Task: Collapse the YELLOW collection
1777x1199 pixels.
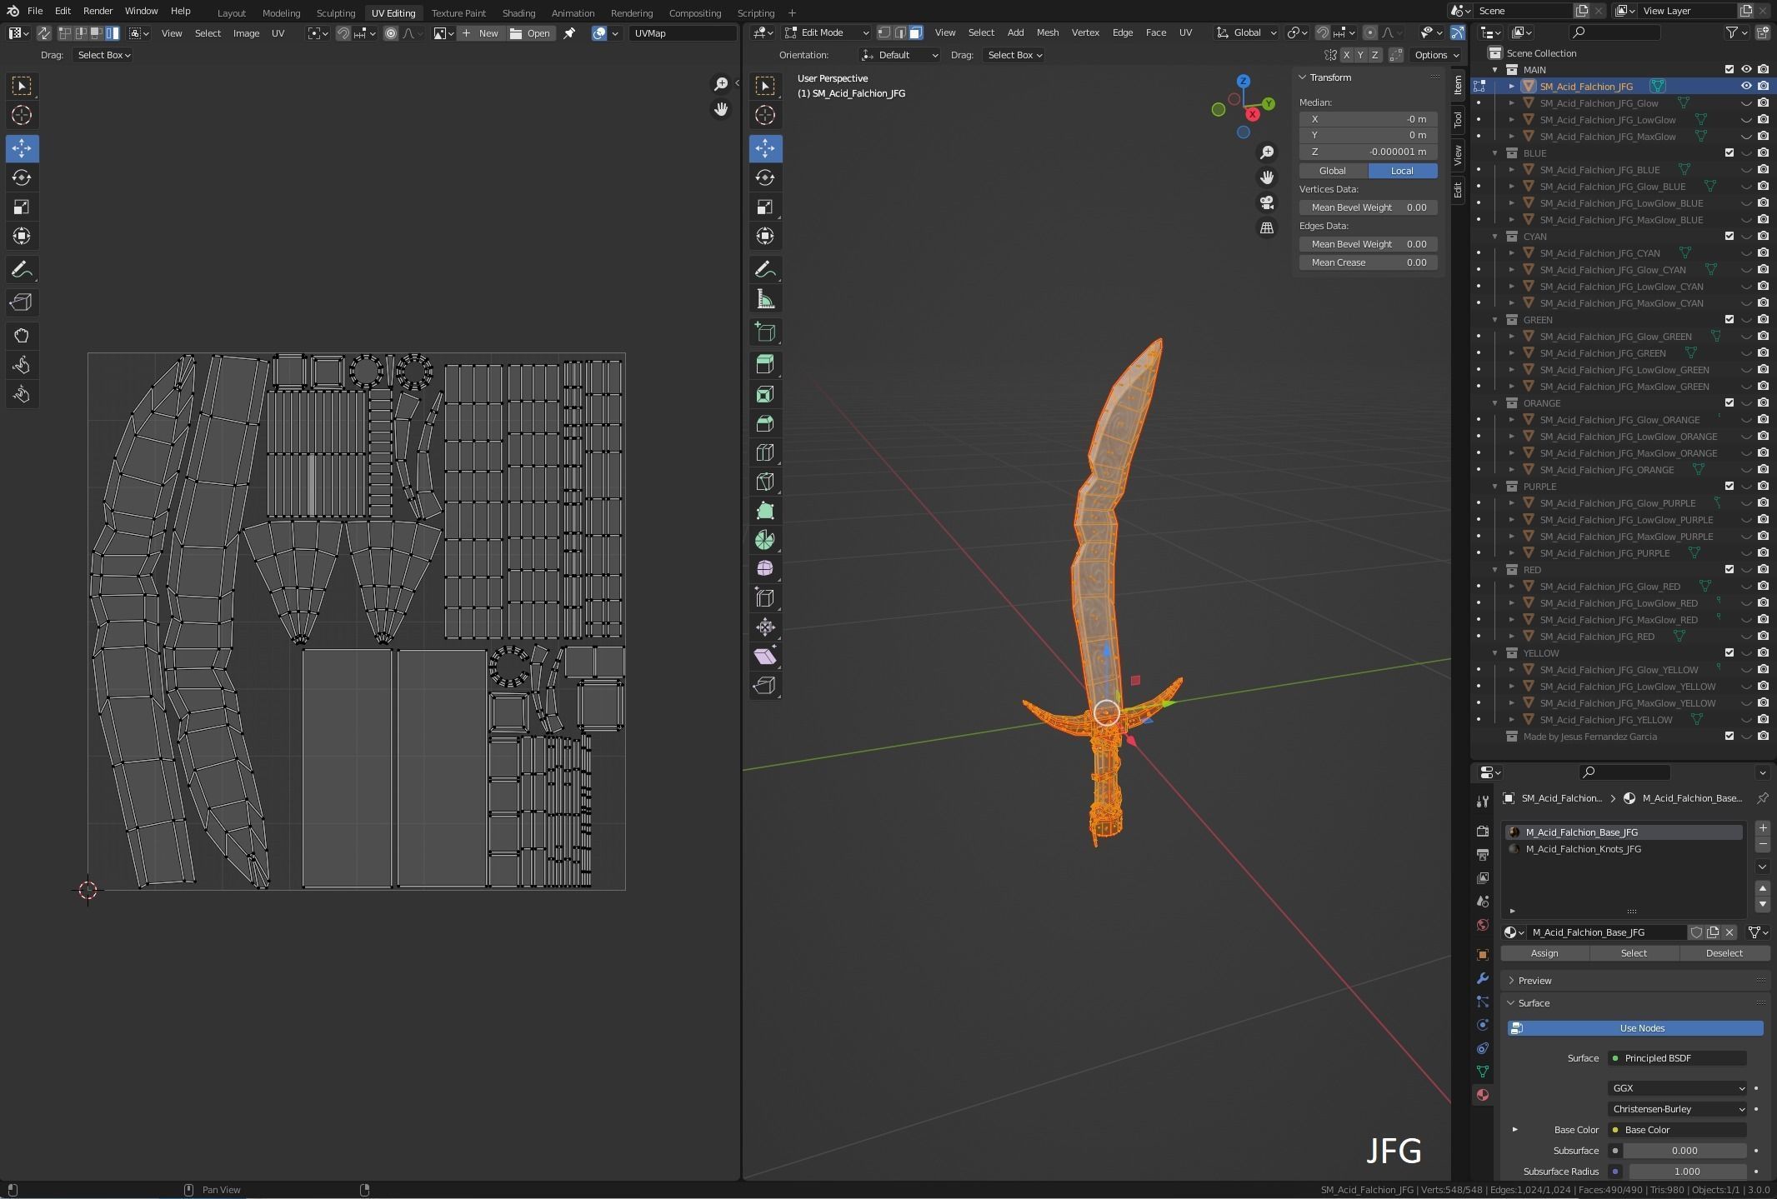Action: coord(1495,652)
